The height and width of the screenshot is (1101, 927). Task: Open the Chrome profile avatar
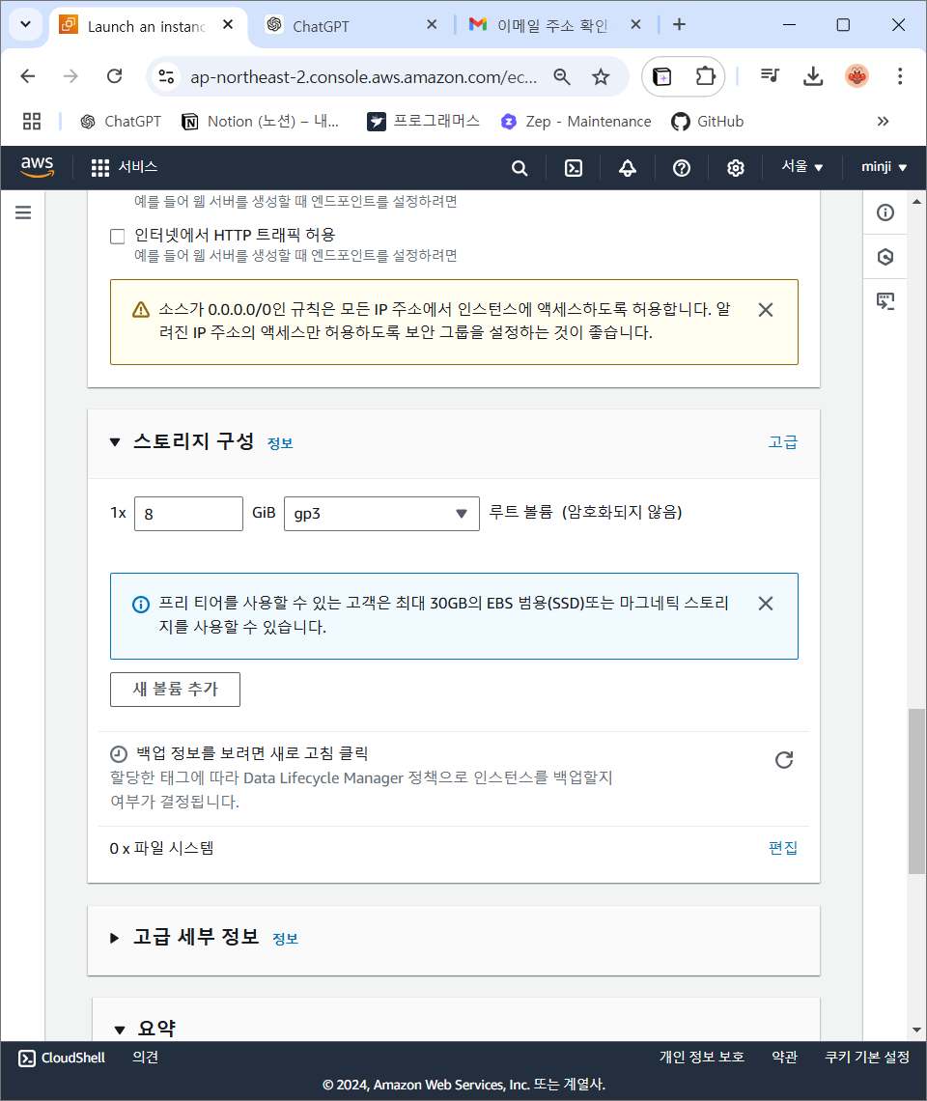point(857,76)
